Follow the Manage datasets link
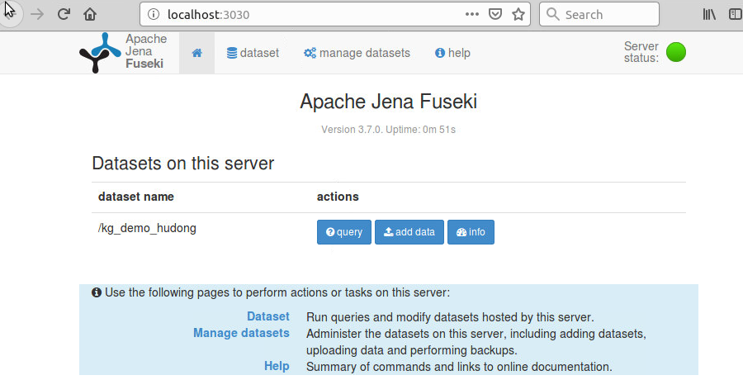The height and width of the screenshot is (380, 743). click(x=241, y=333)
